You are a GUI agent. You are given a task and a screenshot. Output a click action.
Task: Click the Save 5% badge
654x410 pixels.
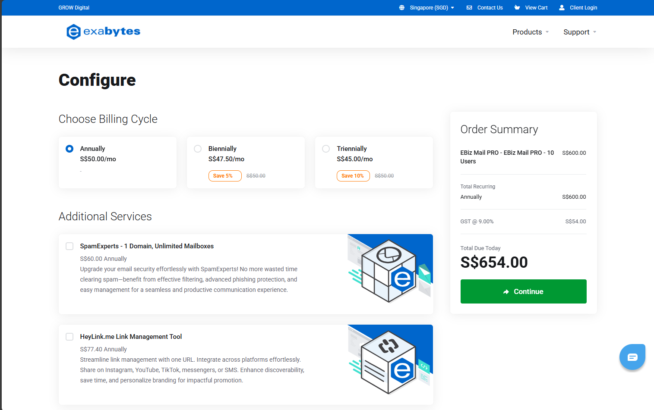click(224, 176)
